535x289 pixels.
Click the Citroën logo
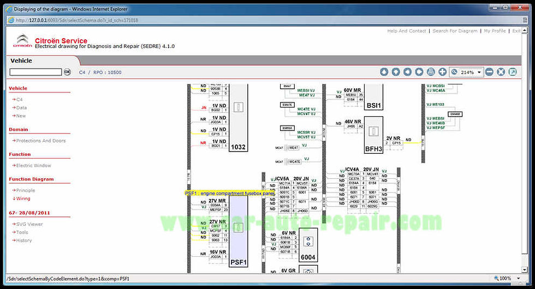pyautogui.click(x=22, y=40)
